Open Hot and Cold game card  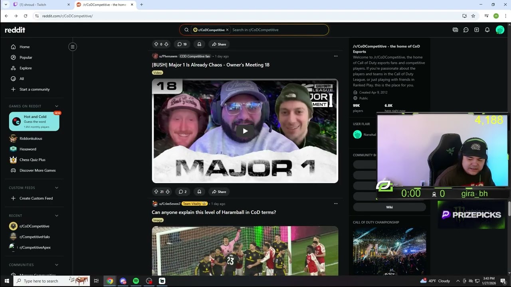34,122
